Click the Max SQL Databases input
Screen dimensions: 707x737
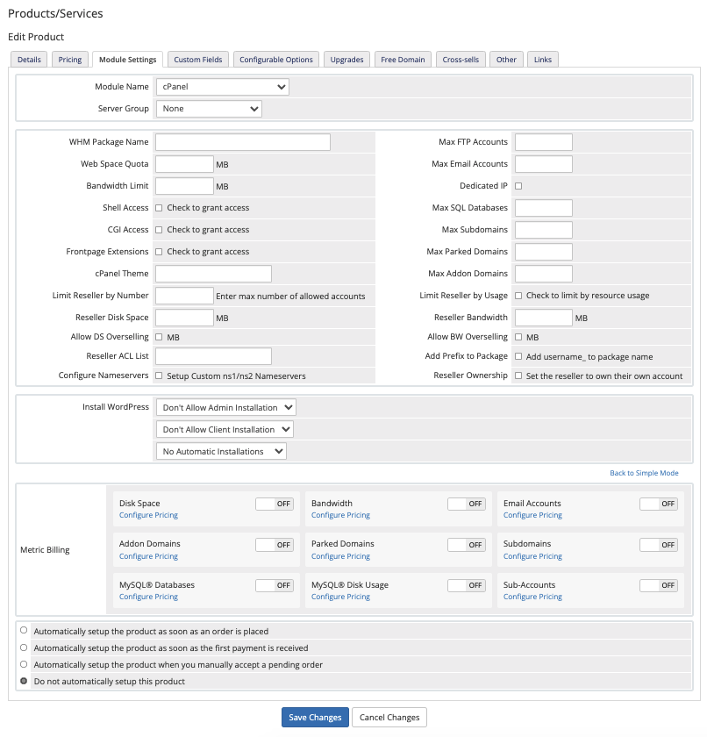coord(544,208)
